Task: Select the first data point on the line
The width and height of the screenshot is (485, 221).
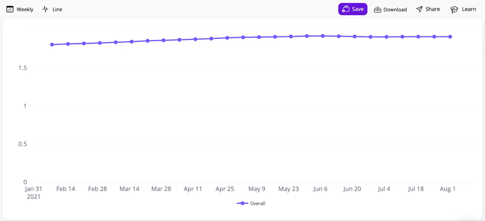Action: point(52,44)
